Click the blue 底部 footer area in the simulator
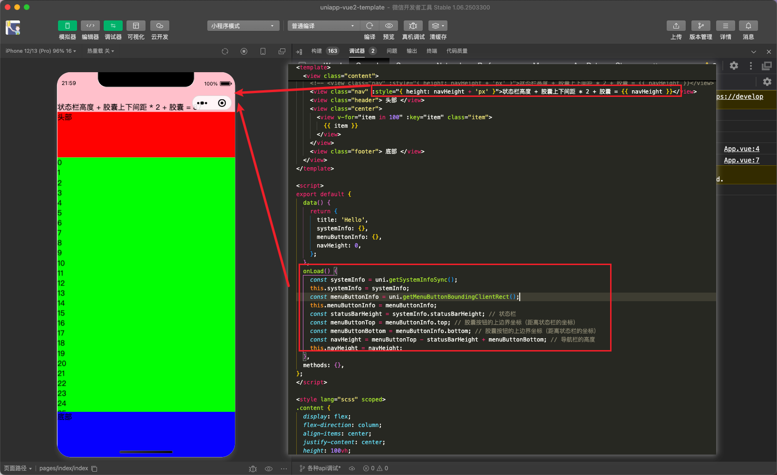This screenshot has height=475, width=777. point(146,434)
